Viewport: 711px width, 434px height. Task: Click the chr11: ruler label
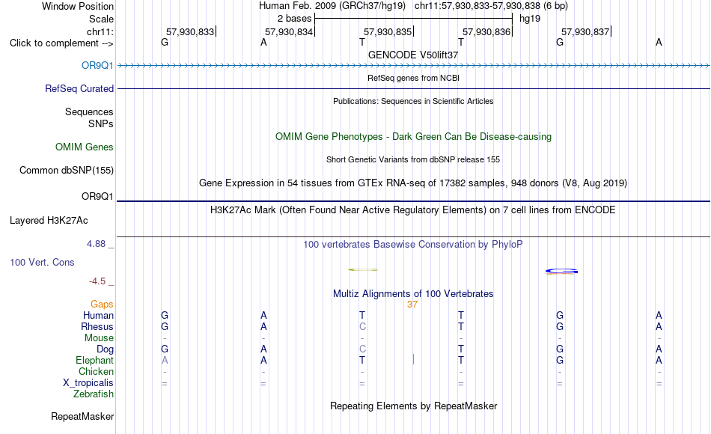point(100,31)
